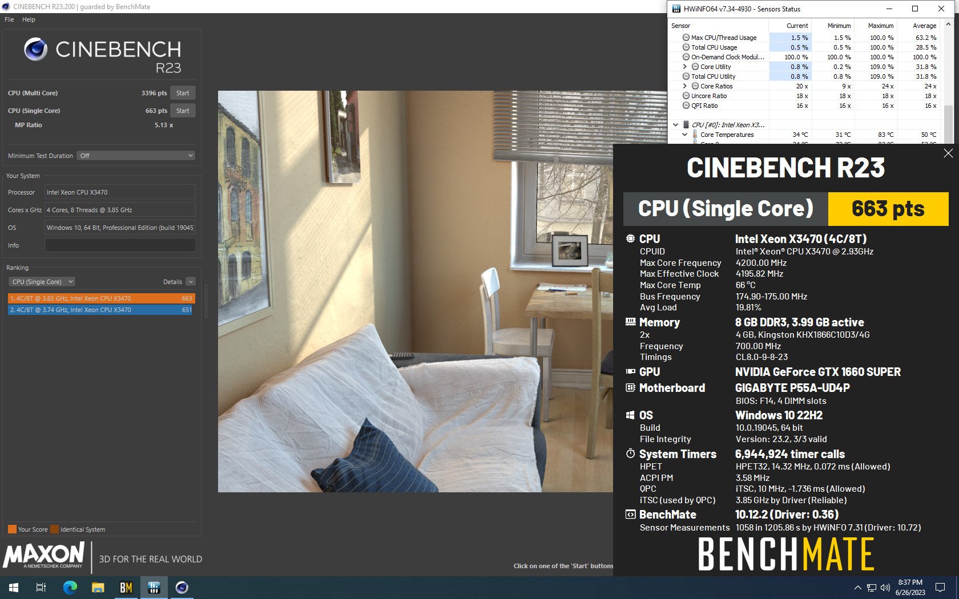Click the rendered room scene image
959x599 pixels.
click(x=415, y=291)
